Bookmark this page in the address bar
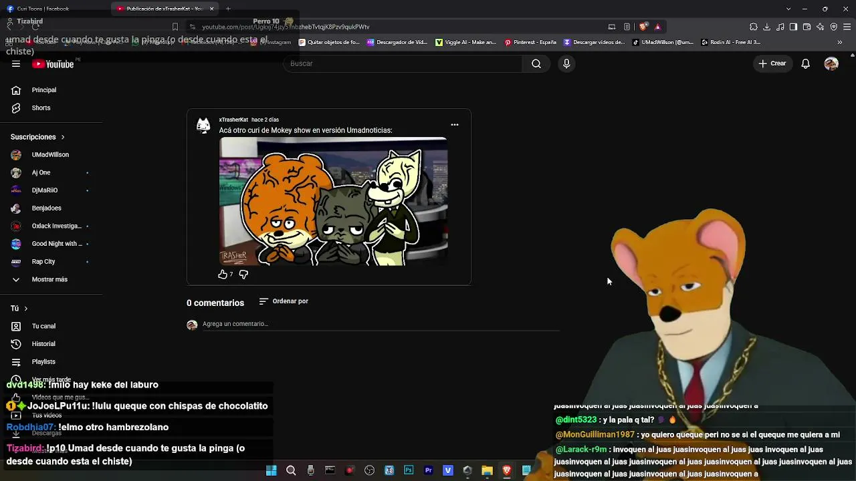Screen dimensions: 856x481 pyautogui.click(x=175, y=27)
